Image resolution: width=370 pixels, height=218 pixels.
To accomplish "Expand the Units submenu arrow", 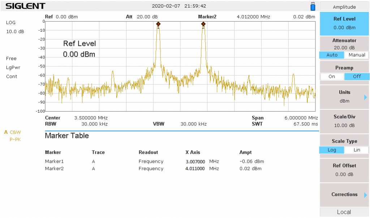I will point(365,97).
